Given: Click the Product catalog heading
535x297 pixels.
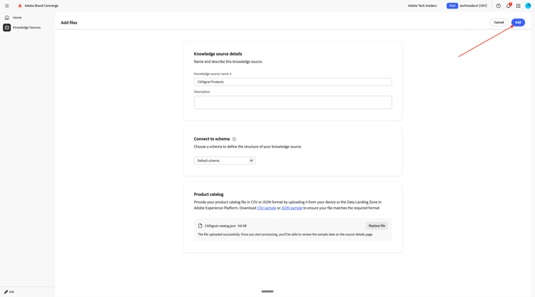Looking at the screenshot, I should 208,194.
